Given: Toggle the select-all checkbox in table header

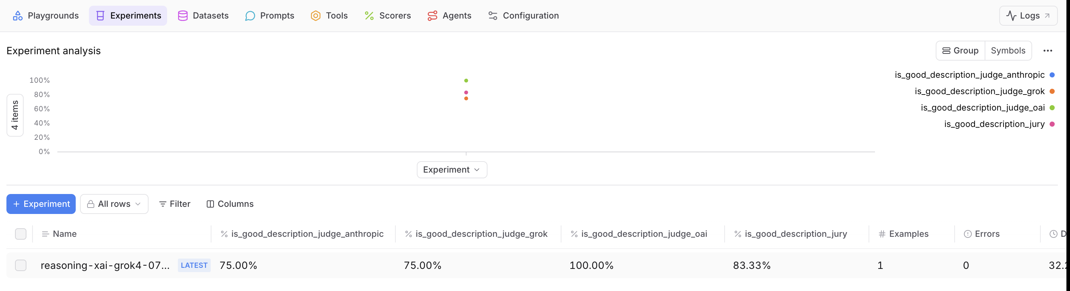Looking at the screenshot, I should click(21, 234).
